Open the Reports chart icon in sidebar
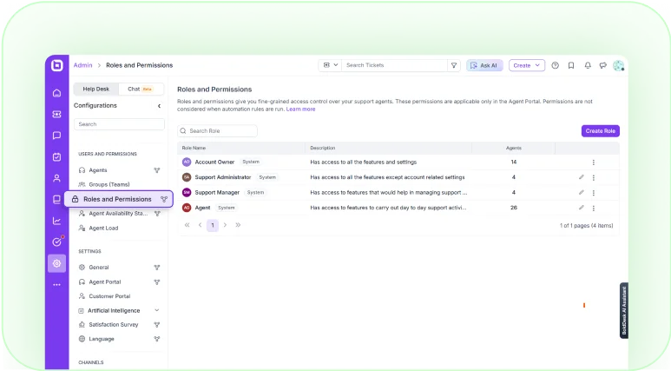This screenshot has height=371, width=671. [x=57, y=221]
